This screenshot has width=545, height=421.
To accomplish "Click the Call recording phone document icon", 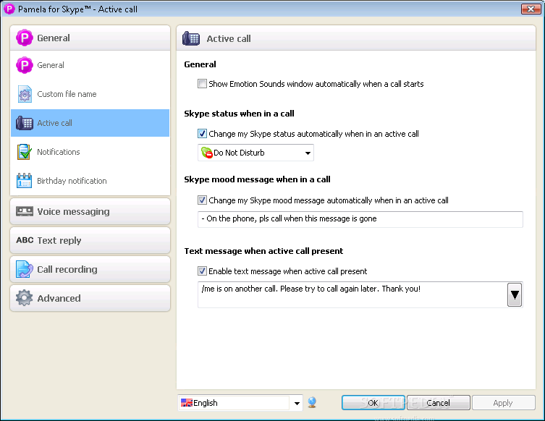I will click(x=25, y=269).
